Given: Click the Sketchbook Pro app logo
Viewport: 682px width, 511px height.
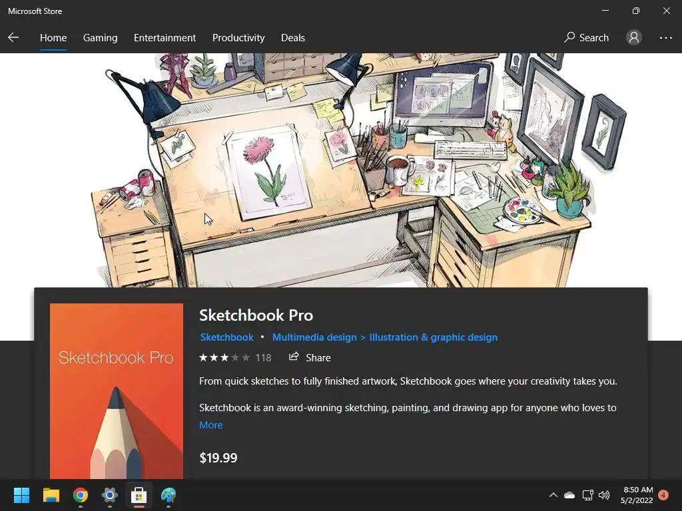Looking at the screenshot, I should pos(117,391).
